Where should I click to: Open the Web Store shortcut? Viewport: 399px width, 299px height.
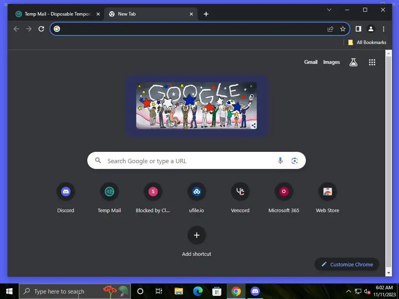pos(327,198)
